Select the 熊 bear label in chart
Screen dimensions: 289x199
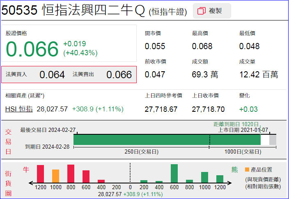(x=235, y=170)
